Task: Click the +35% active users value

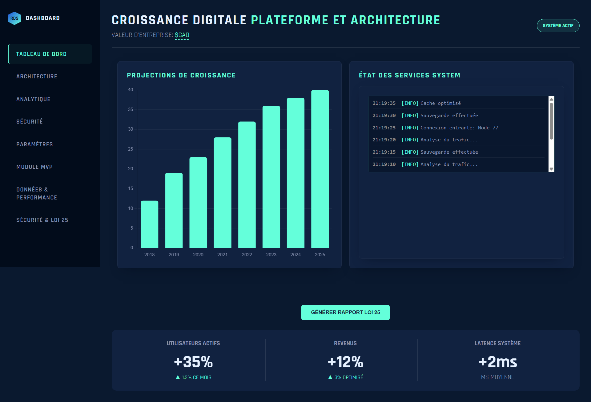Action: (193, 362)
